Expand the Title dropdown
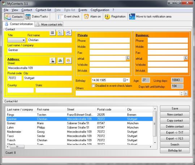 pyautogui.click(x=23, y=40)
